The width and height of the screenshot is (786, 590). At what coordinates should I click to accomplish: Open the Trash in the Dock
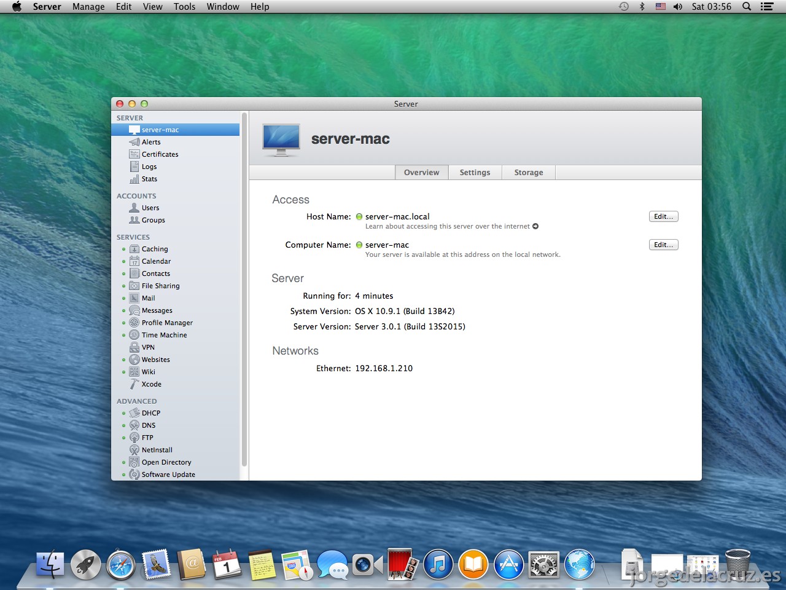pyautogui.click(x=737, y=564)
